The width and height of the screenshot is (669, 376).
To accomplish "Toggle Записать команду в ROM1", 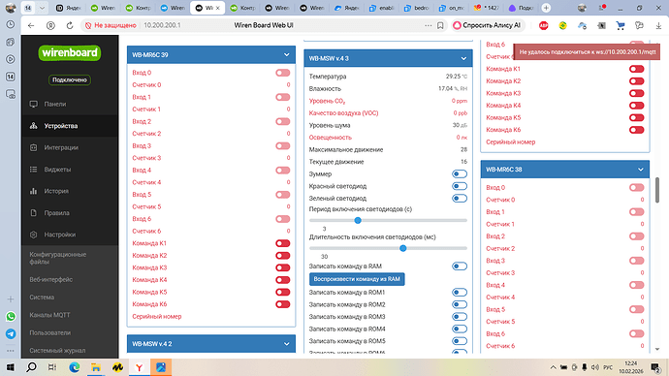I will 460,293.
